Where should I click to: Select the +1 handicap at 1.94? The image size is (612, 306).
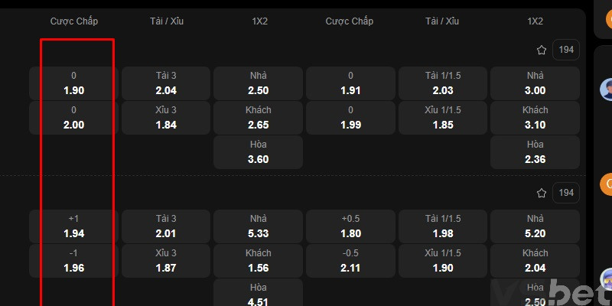[x=74, y=226]
